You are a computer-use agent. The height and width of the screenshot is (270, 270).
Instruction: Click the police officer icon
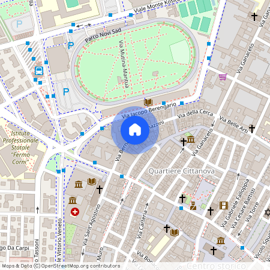[x=193, y=206]
